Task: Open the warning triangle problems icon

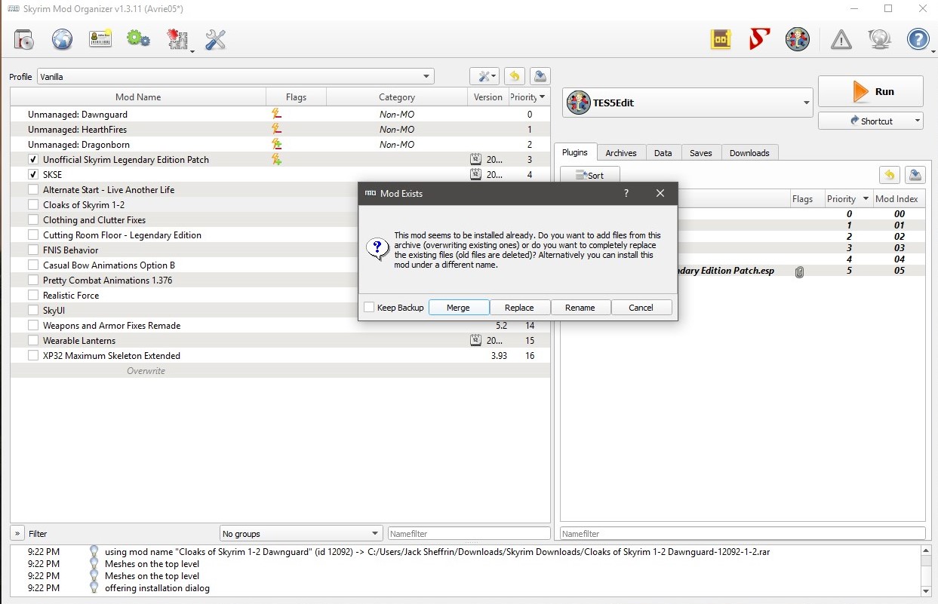Action: pyautogui.click(x=841, y=39)
